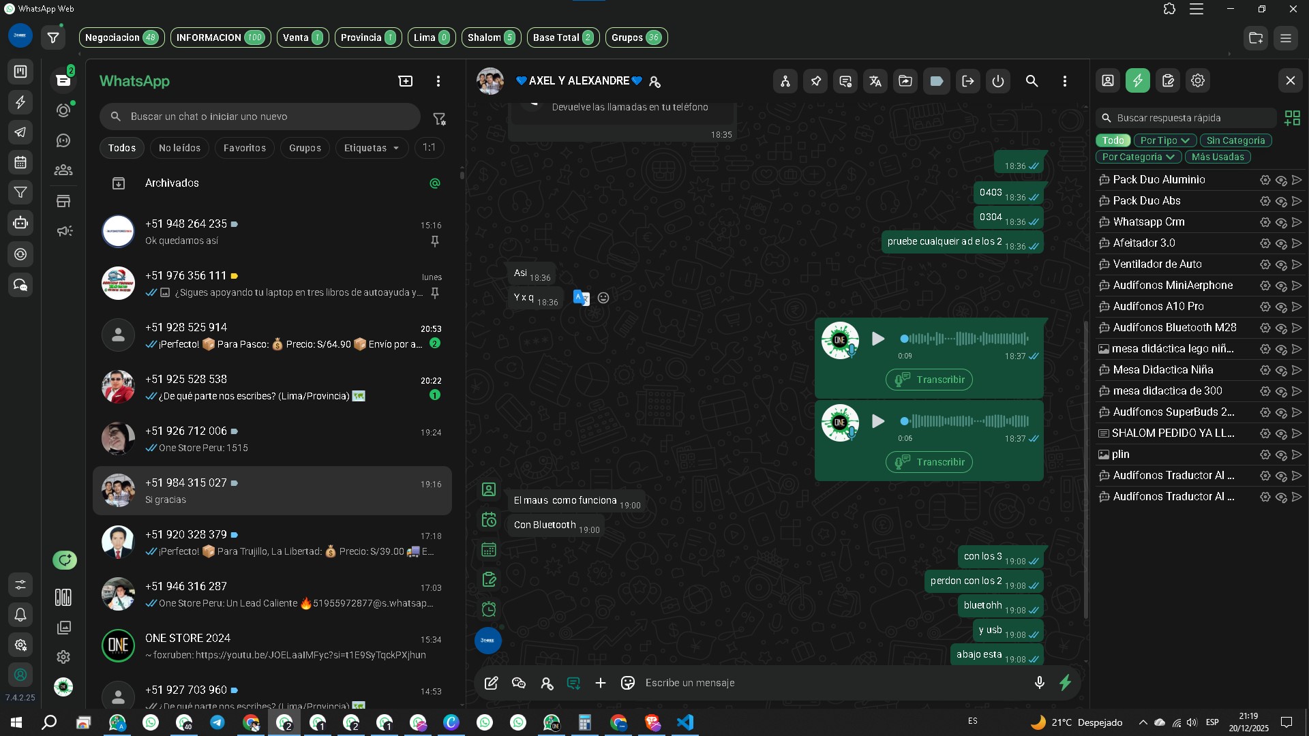The image size is (1309, 736).
Task: Click new chat icon beside WhatsApp title
Action: (x=405, y=81)
